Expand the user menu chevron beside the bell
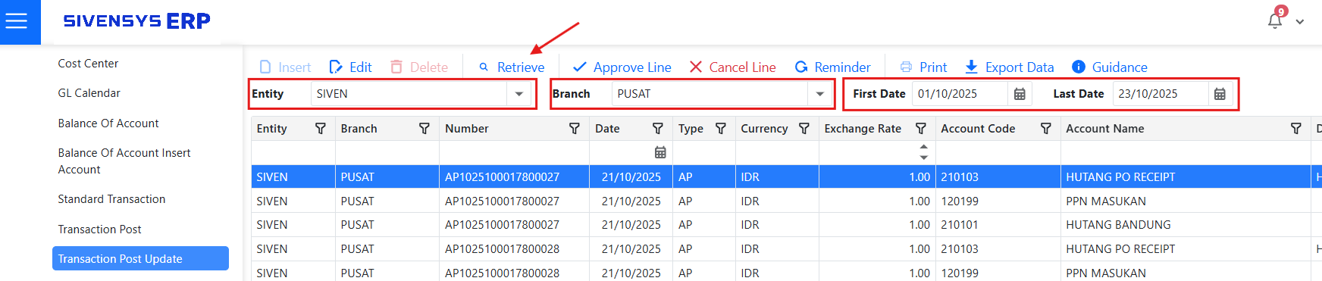This screenshot has width=1322, height=281. (x=1300, y=22)
